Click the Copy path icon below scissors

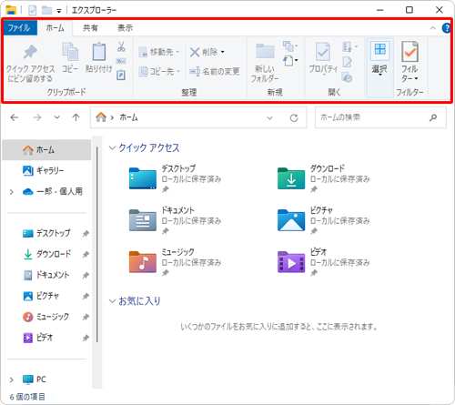(x=121, y=61)
